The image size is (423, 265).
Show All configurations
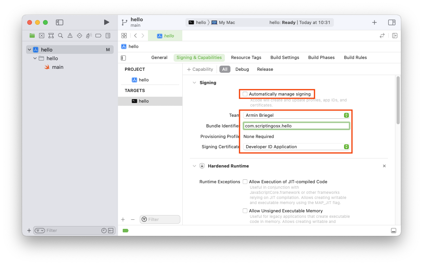(x=225, y=69)
